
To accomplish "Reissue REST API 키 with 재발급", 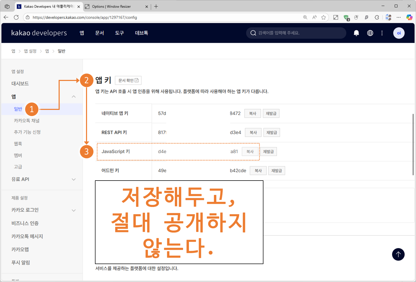I will point(272,132).
